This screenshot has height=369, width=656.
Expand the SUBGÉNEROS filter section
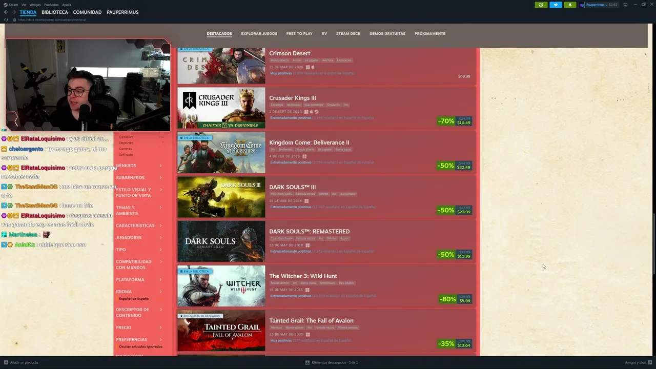[x=139, y=177]
